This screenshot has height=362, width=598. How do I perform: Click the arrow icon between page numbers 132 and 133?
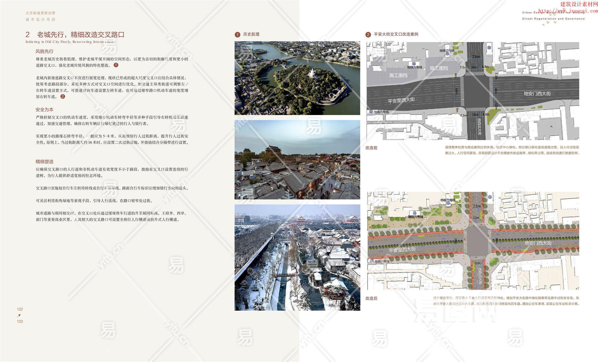click(x=19, y=315)
